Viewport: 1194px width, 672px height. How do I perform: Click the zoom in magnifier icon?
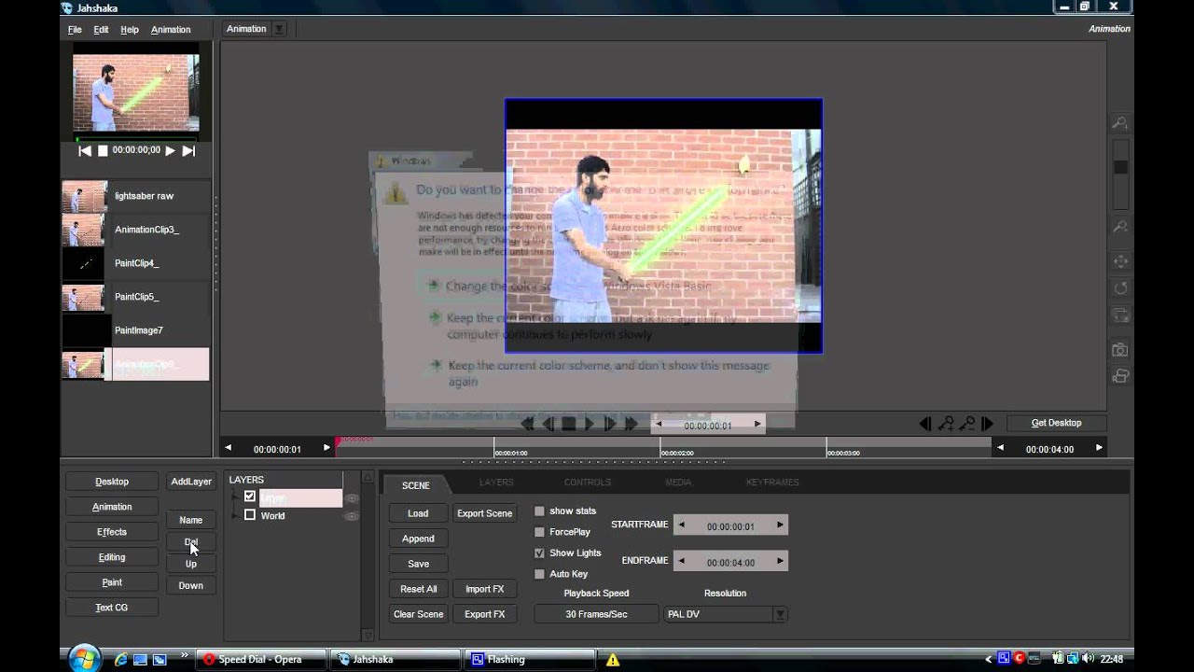coord(1120,123)
